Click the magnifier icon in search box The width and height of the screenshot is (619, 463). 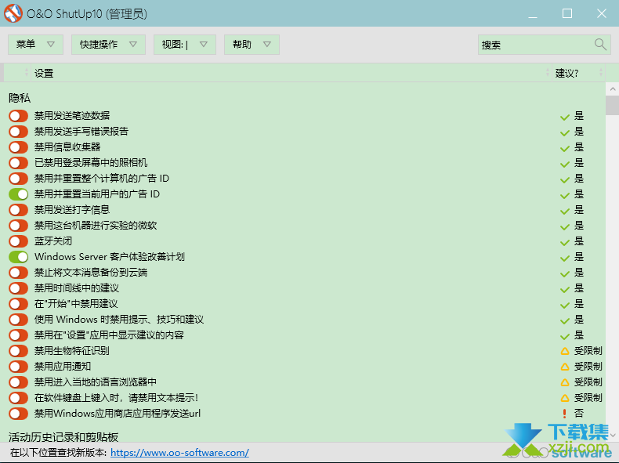pyautogui.click(x=600, y=44)
